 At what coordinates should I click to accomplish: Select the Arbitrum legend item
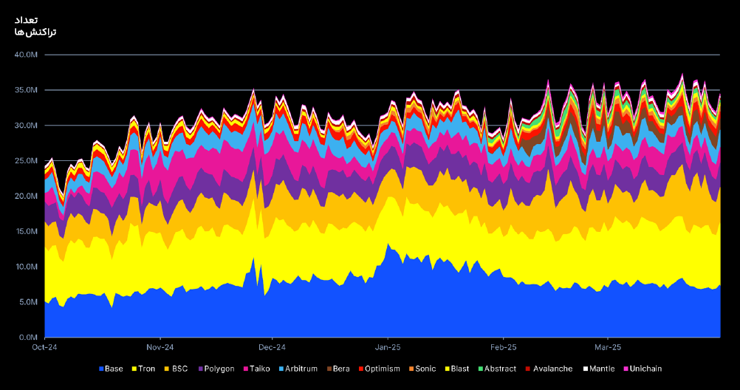pyautogui.click(x=297, y=369)
